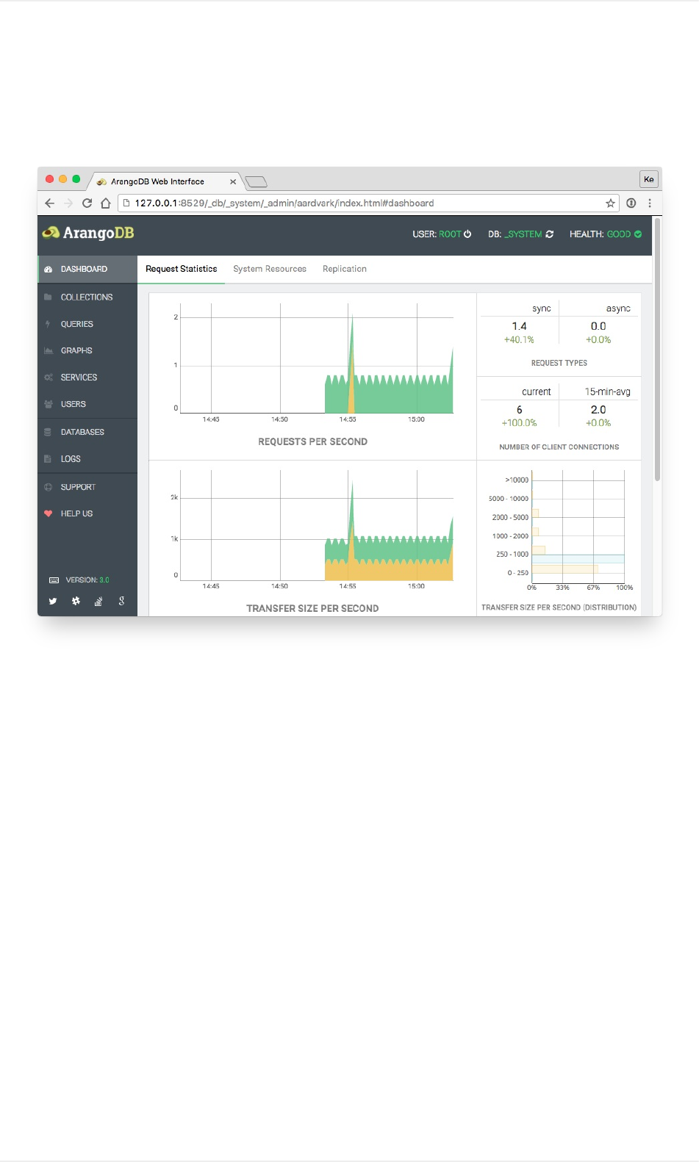
Task: Click the Slack icon in the sidebar footer
Action: tap(76, 602)
